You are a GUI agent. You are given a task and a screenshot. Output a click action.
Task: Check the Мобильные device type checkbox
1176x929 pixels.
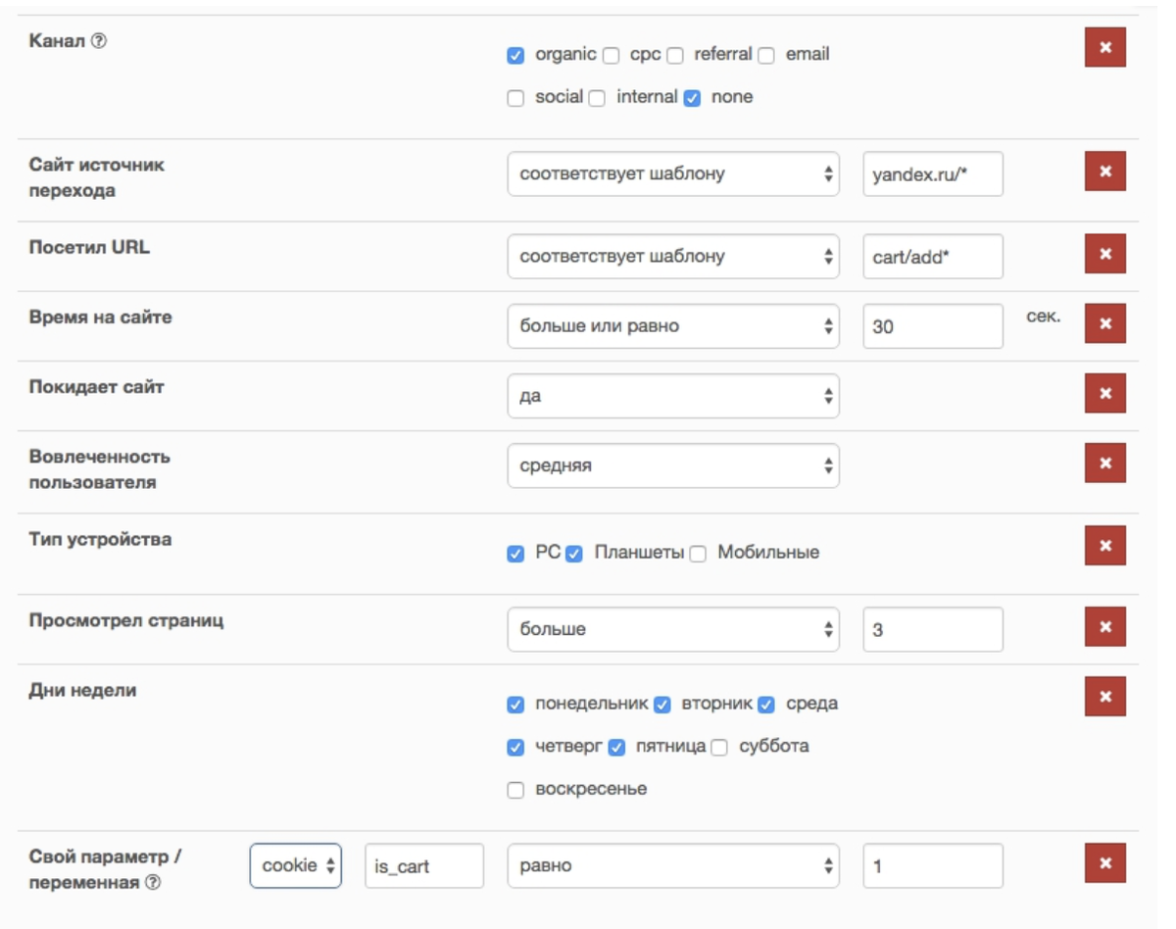698,554
